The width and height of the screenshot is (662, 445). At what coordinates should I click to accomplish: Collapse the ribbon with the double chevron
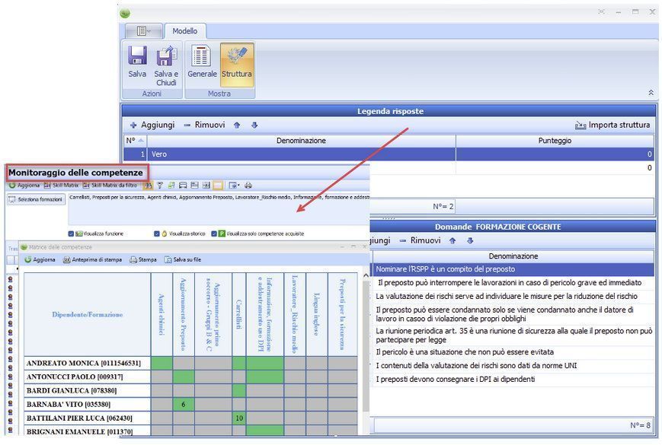click(651, 92)
